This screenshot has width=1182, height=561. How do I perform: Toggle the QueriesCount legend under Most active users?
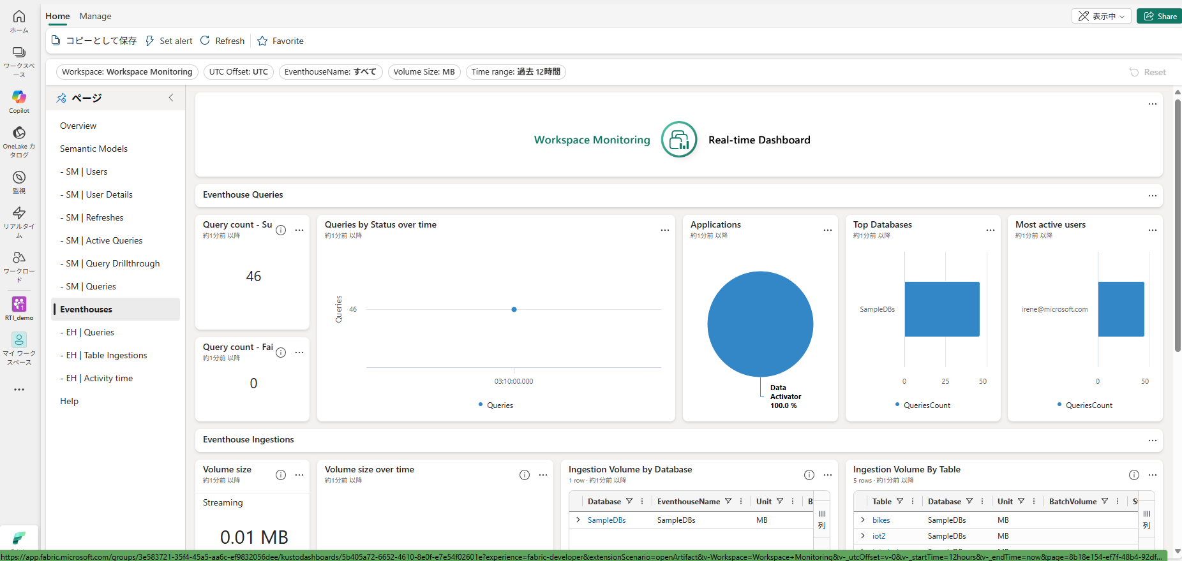click(x=1085, y=405)
